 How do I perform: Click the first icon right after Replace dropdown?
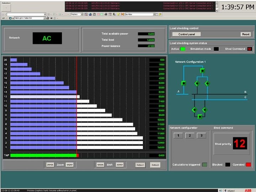point(86,14)
